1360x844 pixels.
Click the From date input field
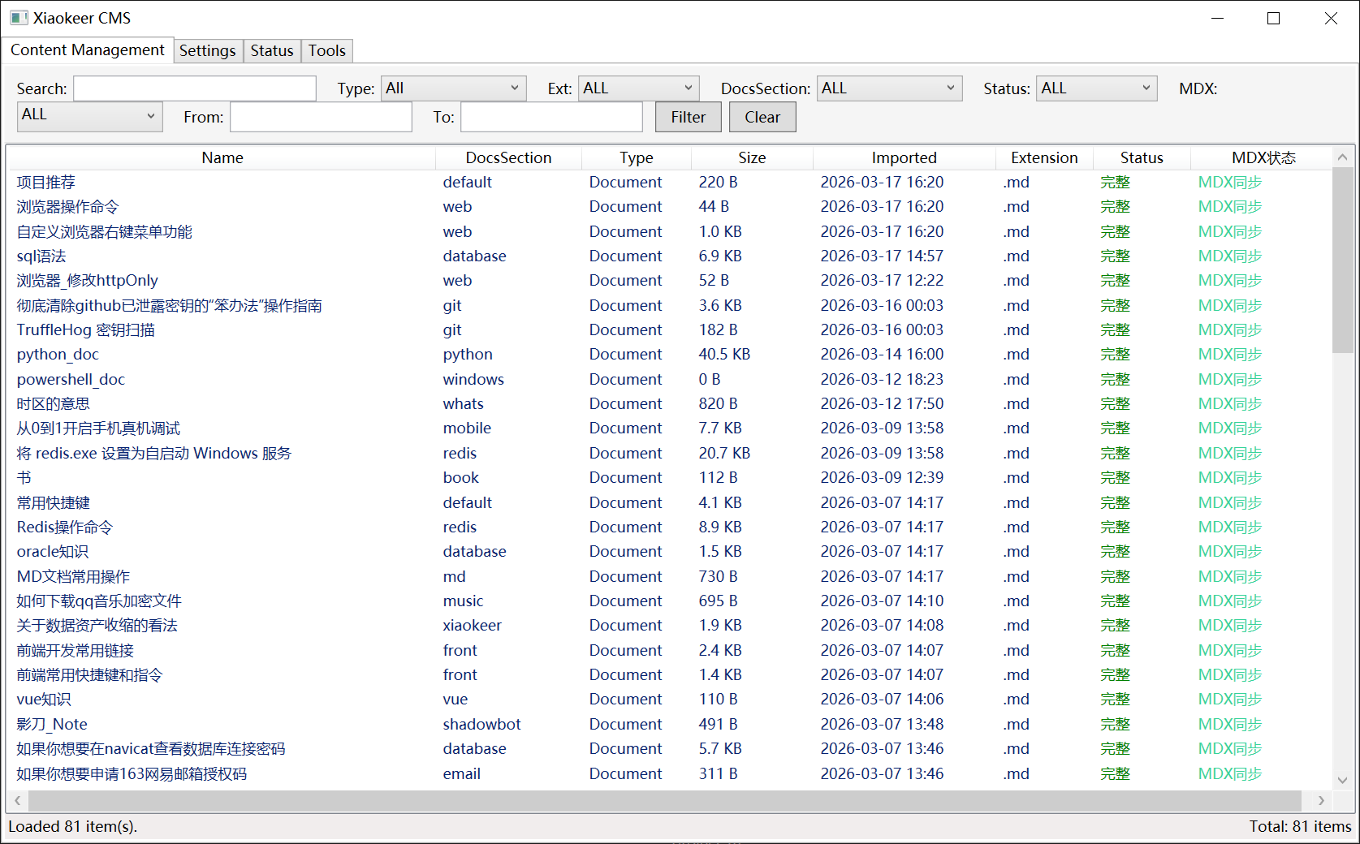321,117
